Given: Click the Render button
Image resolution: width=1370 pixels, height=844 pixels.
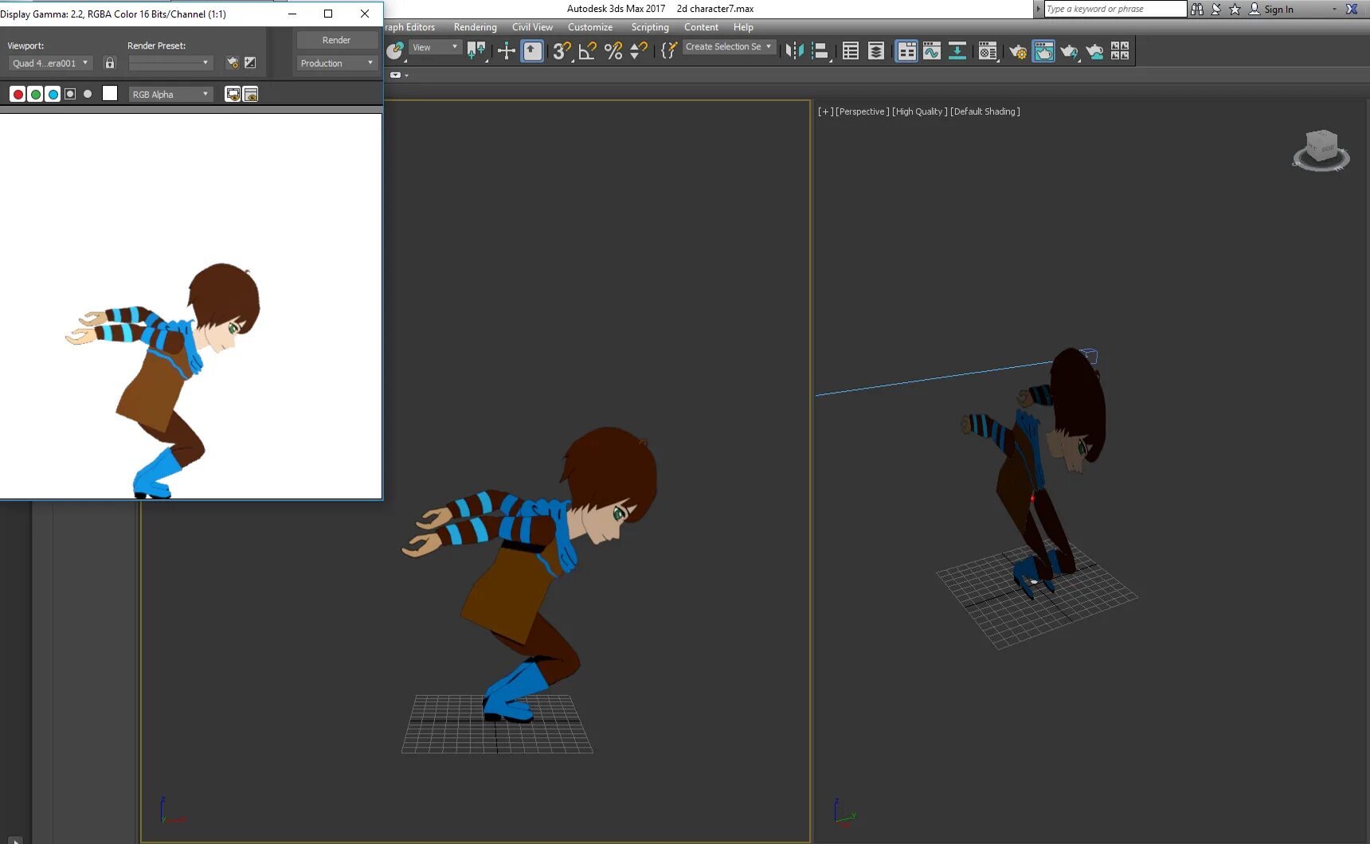Looking at the screenshot, I should tap(336, 40).
